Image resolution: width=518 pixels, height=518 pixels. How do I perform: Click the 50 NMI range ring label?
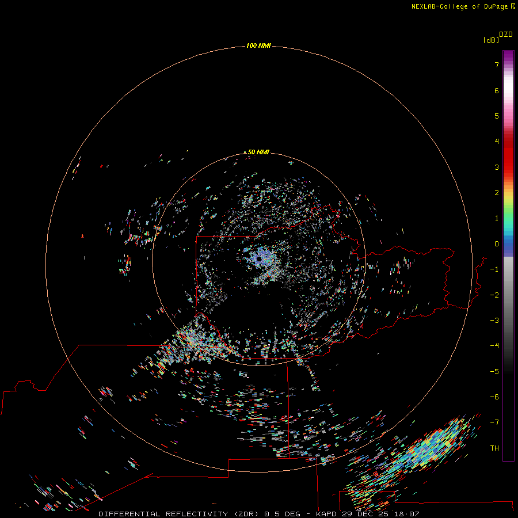(258, 152)
